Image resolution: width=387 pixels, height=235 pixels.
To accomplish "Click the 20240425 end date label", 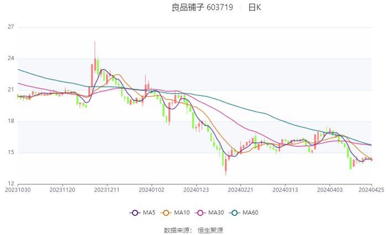I will point(370,189).
